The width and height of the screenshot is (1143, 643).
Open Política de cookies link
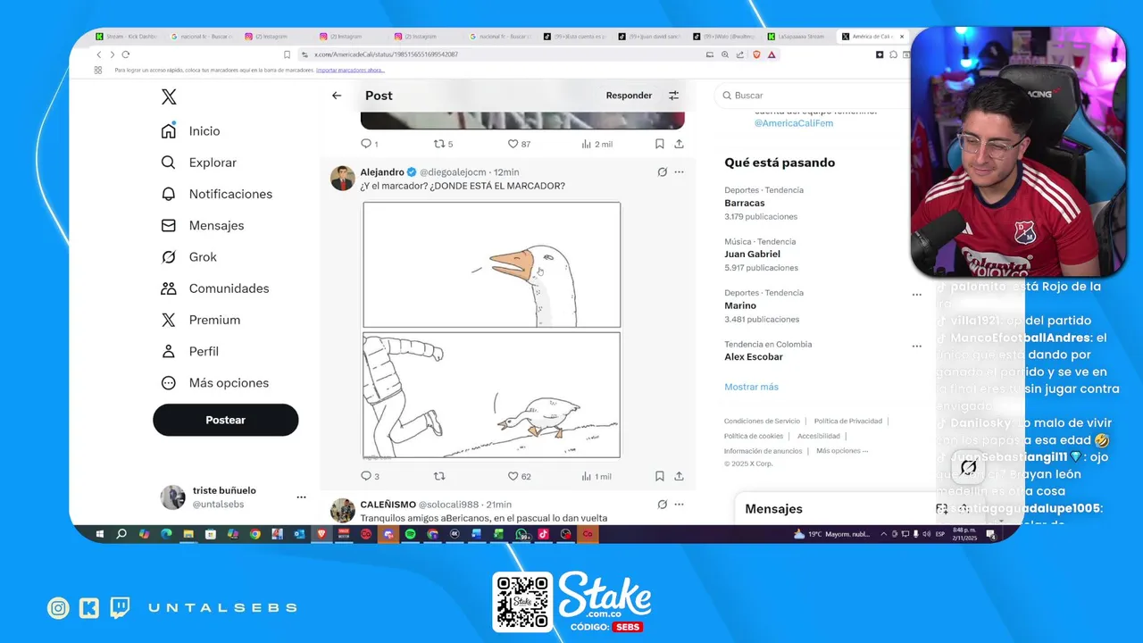point(754,436)
